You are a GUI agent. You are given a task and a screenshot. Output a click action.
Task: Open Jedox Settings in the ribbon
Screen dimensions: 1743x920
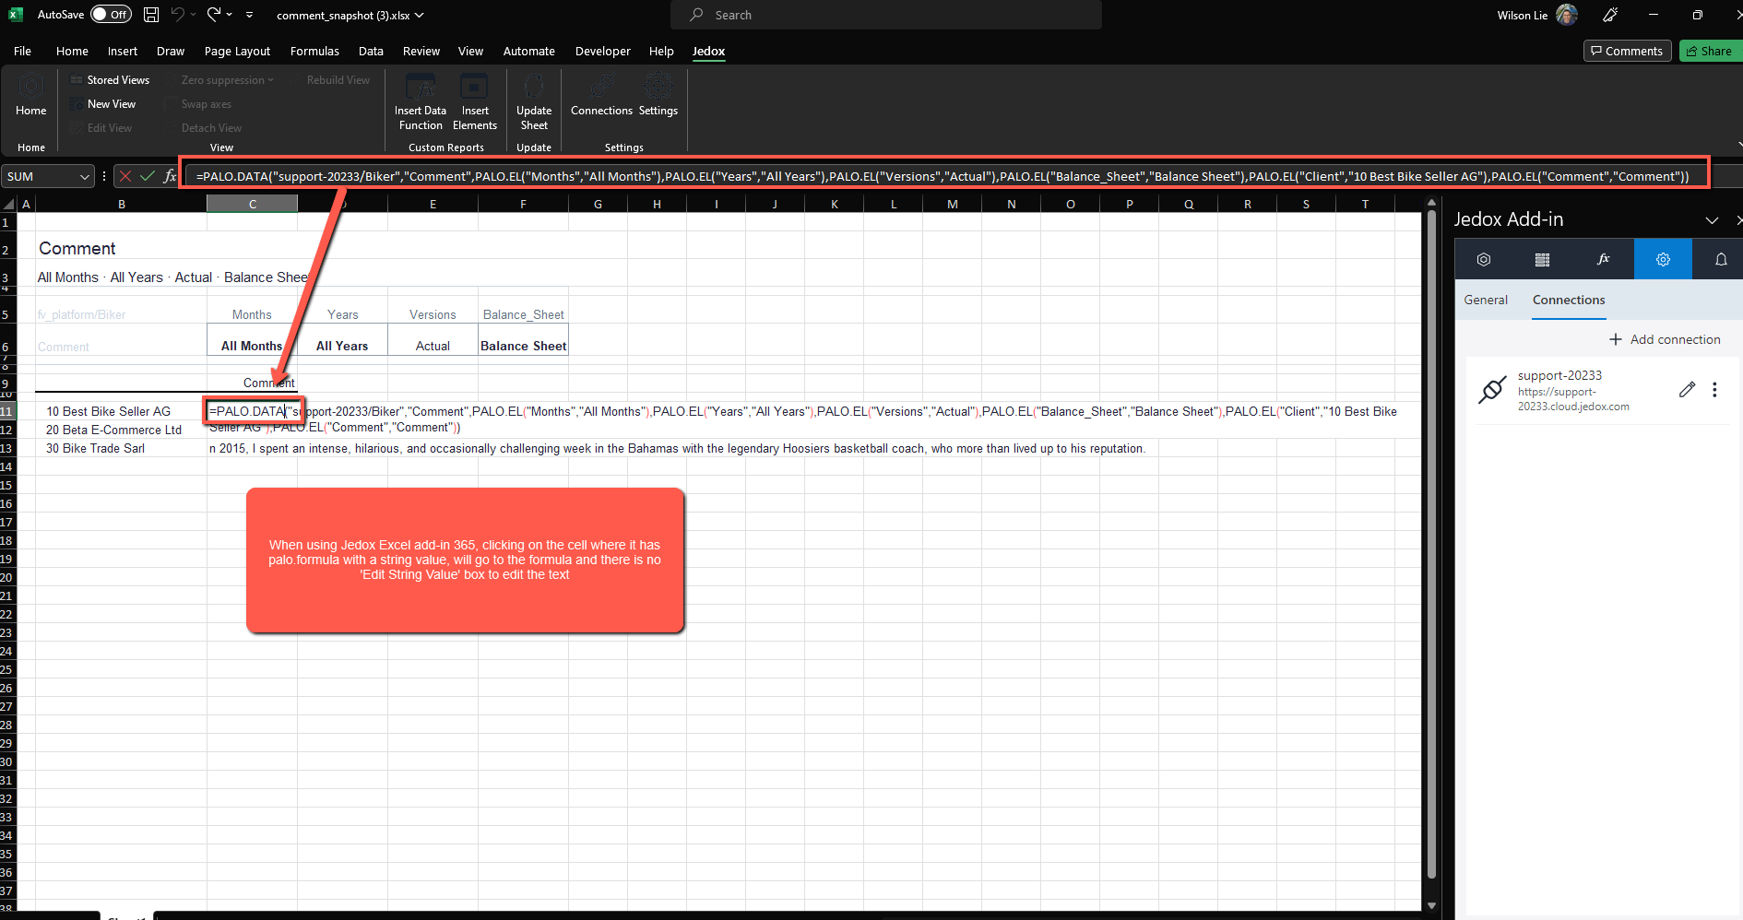pos(658,96)
